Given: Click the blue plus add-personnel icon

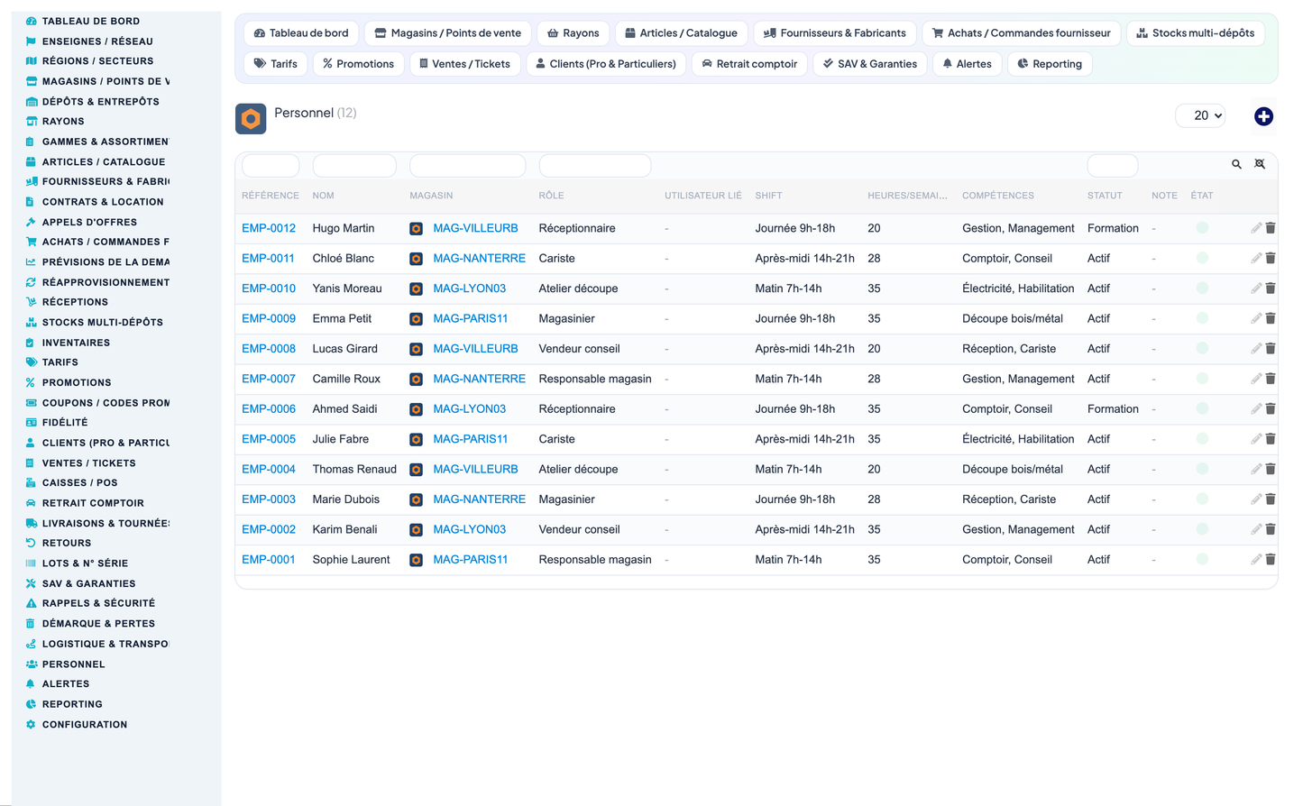Looking at the screenshot, I should click(x=1263, y=116).
